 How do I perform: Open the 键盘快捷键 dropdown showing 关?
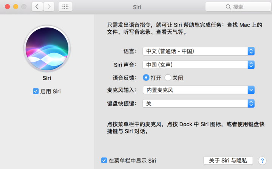(198, 104)
